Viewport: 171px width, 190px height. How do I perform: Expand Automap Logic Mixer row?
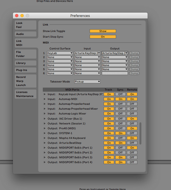coord(45,114)
